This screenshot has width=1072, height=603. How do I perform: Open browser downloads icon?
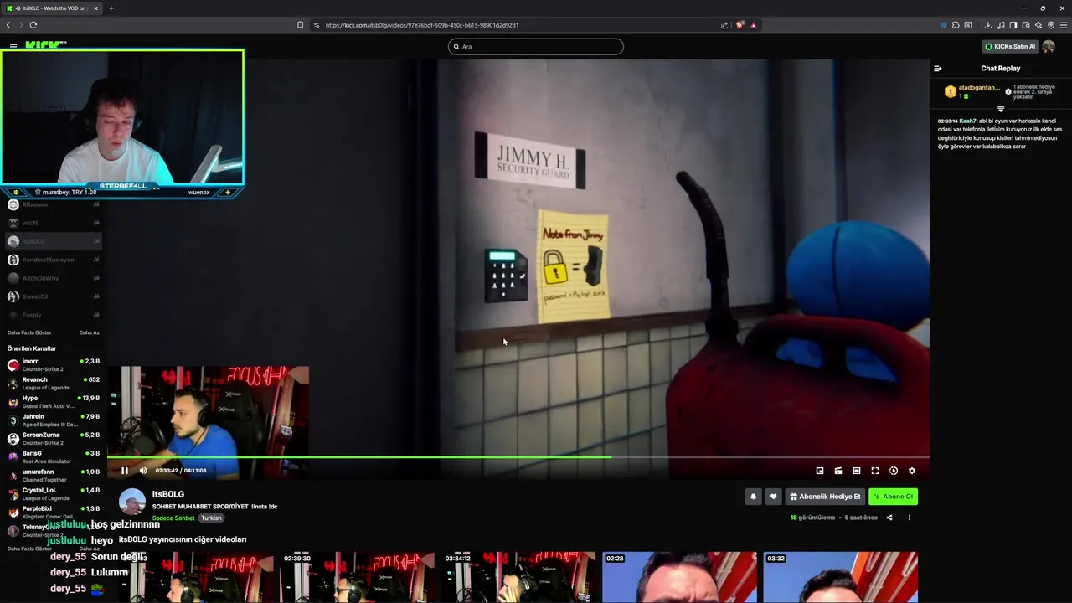(988, 25)
